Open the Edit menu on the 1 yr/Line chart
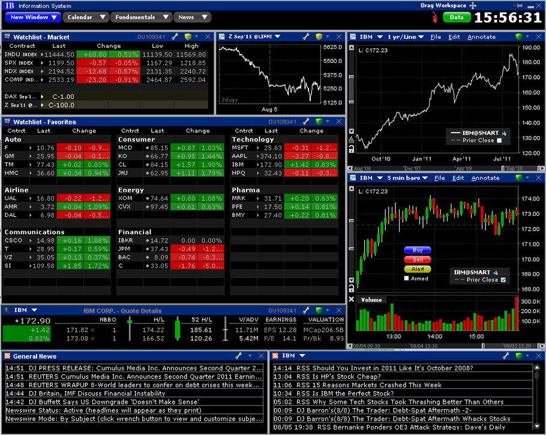This screenshot has width=546, height=435. (454, 37)
